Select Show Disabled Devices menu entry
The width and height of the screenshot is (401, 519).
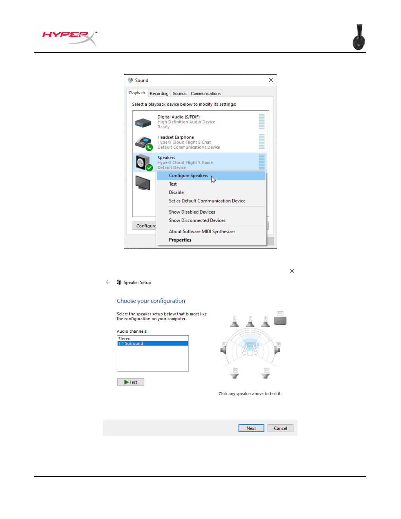point(192,212)
